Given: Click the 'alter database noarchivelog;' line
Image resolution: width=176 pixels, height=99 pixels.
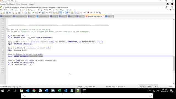Looking at the screenshot, I should (x=28, y=56).
